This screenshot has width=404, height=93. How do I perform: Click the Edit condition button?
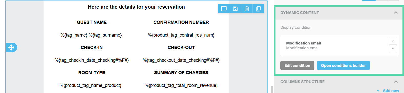coord(297,66)
